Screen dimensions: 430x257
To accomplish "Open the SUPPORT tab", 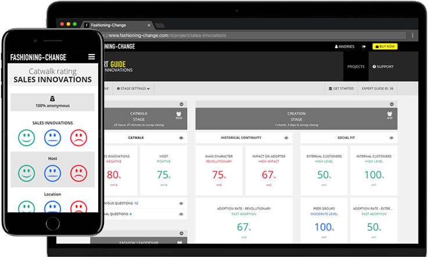I will [383, 67].
